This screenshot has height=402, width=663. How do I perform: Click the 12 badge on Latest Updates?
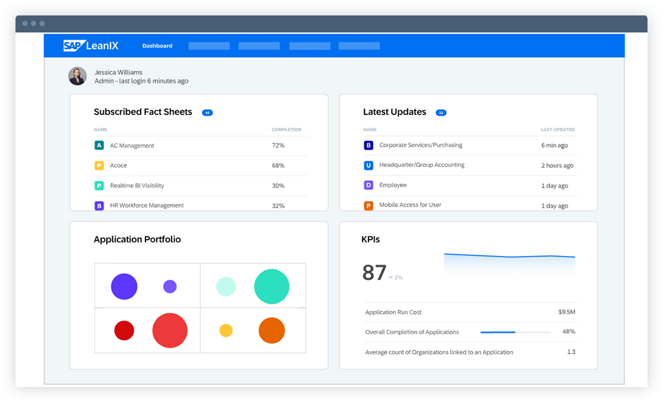(x=441, y=112)
